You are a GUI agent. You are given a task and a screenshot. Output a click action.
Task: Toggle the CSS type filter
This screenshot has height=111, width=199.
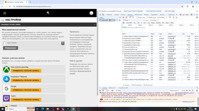(x=138, y=23)
